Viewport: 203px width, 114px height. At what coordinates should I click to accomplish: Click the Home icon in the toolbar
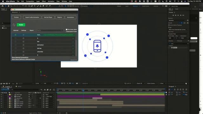click(x=3, y=6)
